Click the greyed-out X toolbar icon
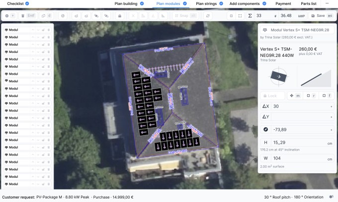 pyautogui.click(x=133, y=16)
